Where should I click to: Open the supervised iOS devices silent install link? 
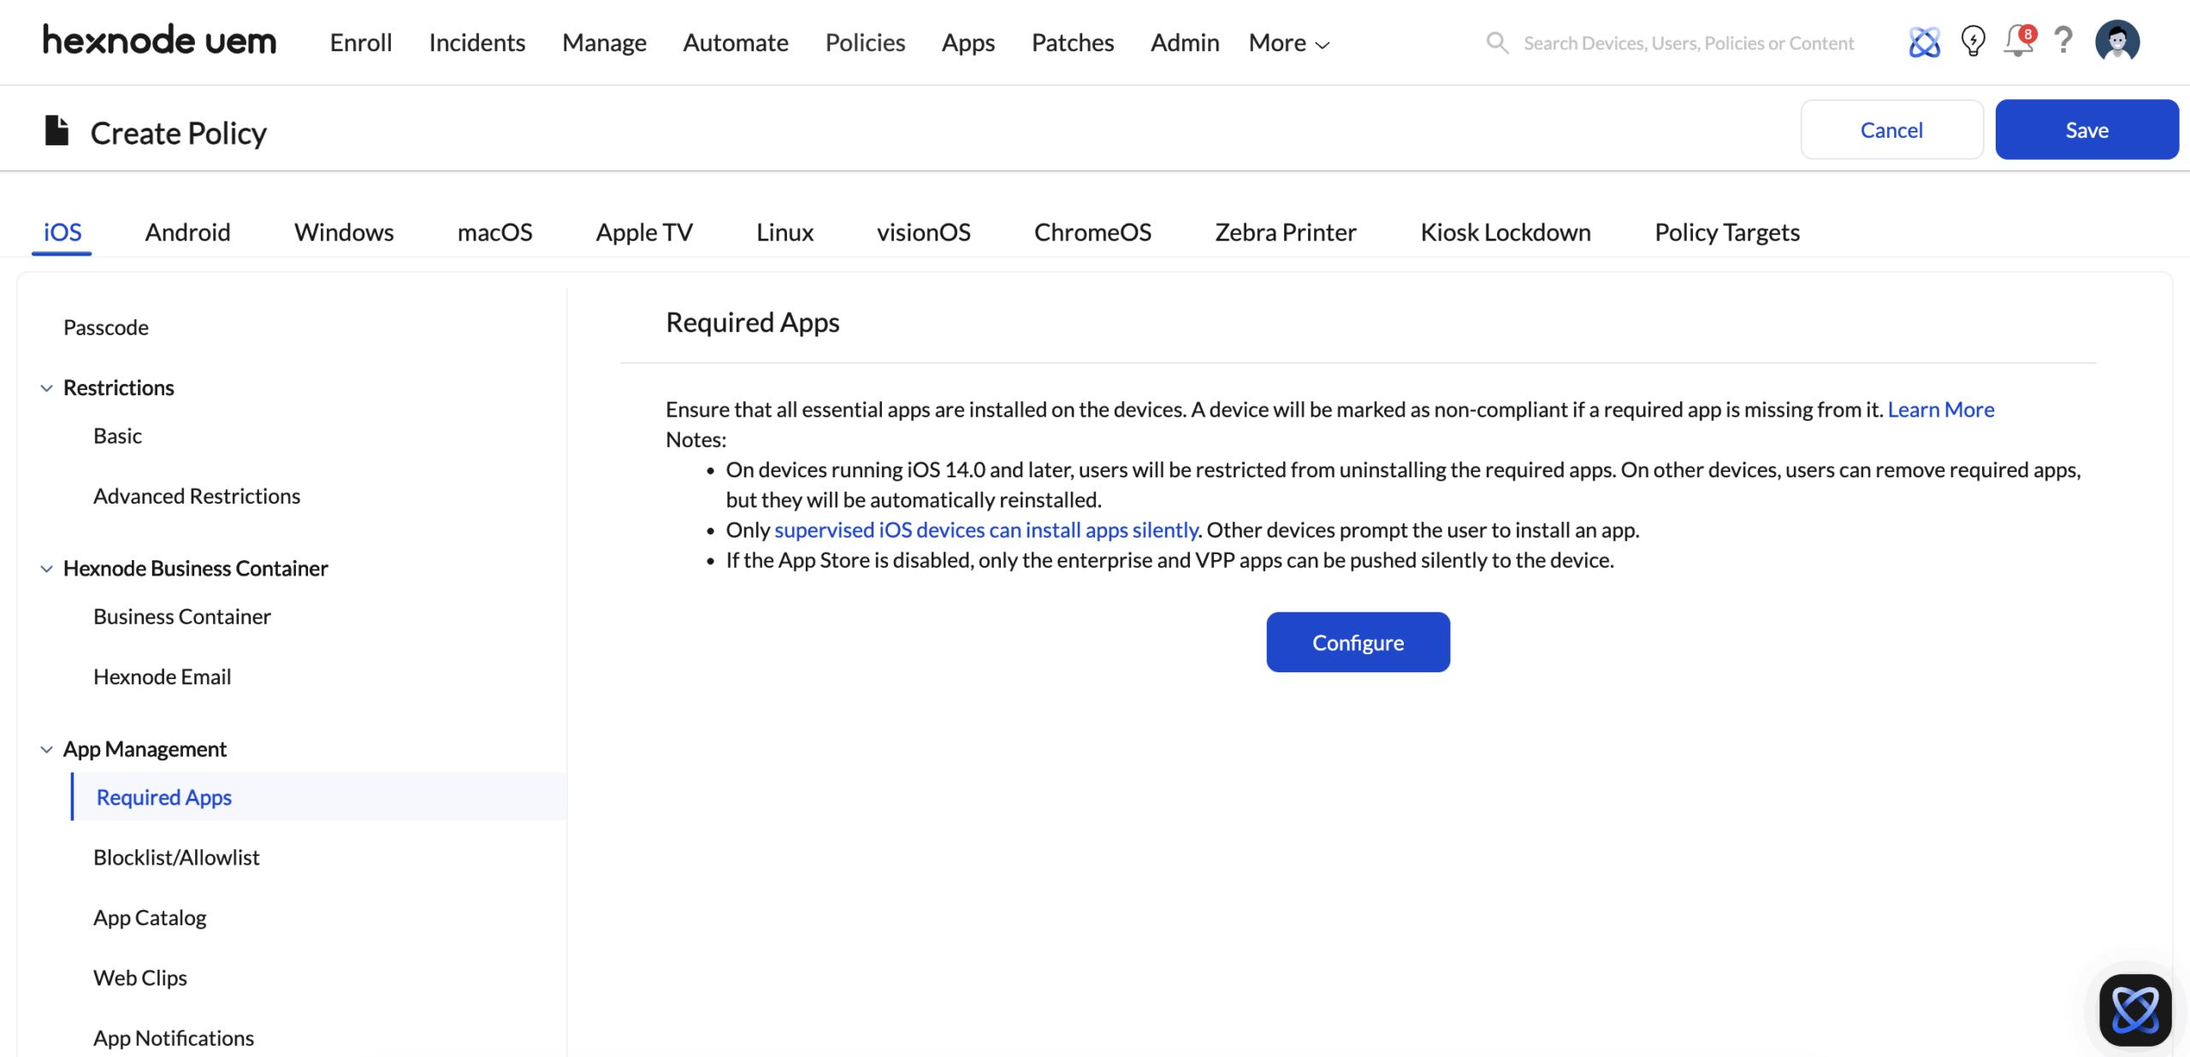pos(985,530)
